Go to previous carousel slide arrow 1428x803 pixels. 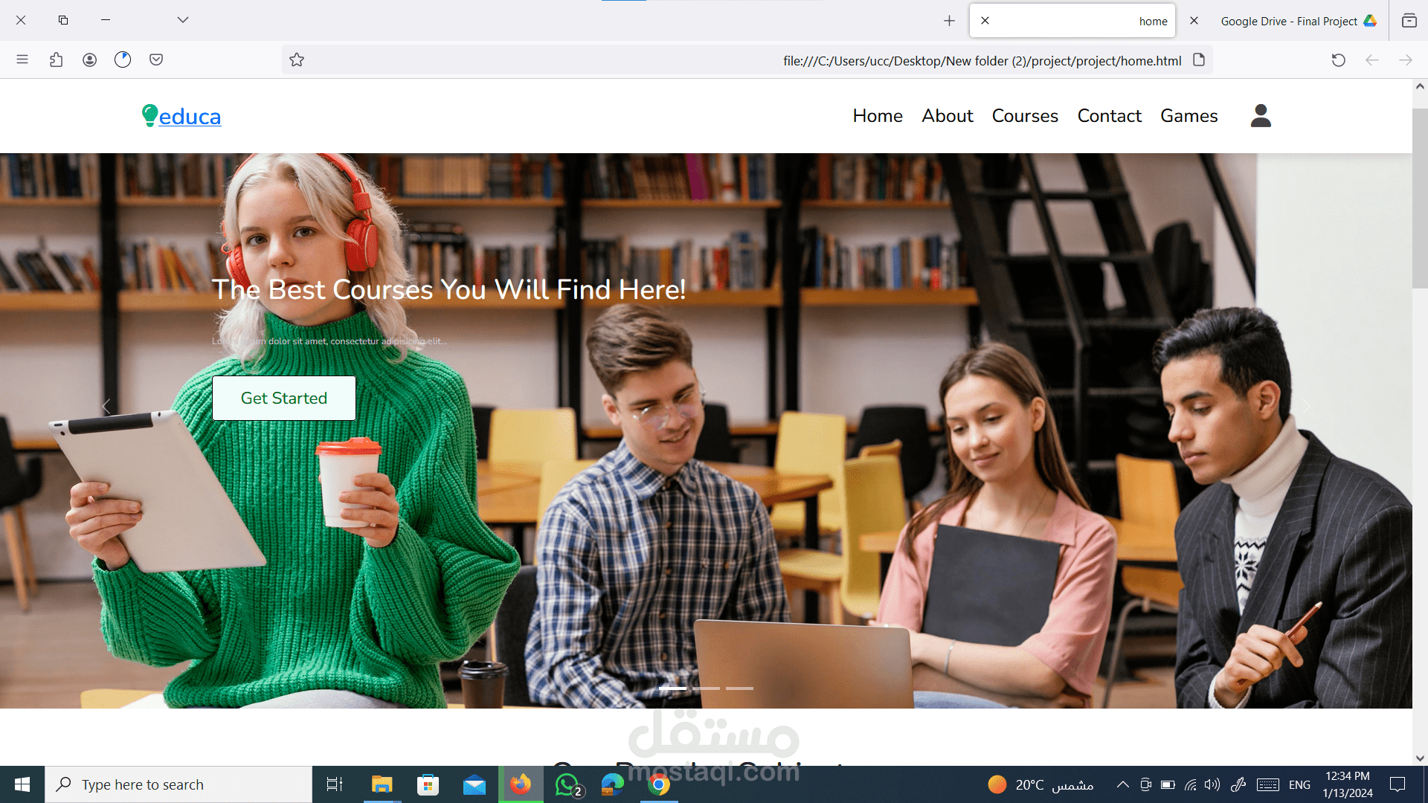coord(106,406)
